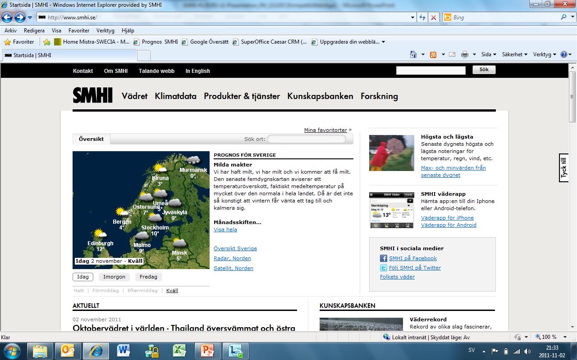Click the Bing search magnifier icon
The image size is (577, 360).
[x=564, y=17]
